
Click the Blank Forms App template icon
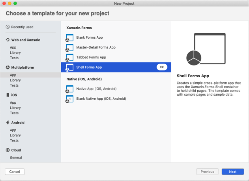click(x=69, y=38)
